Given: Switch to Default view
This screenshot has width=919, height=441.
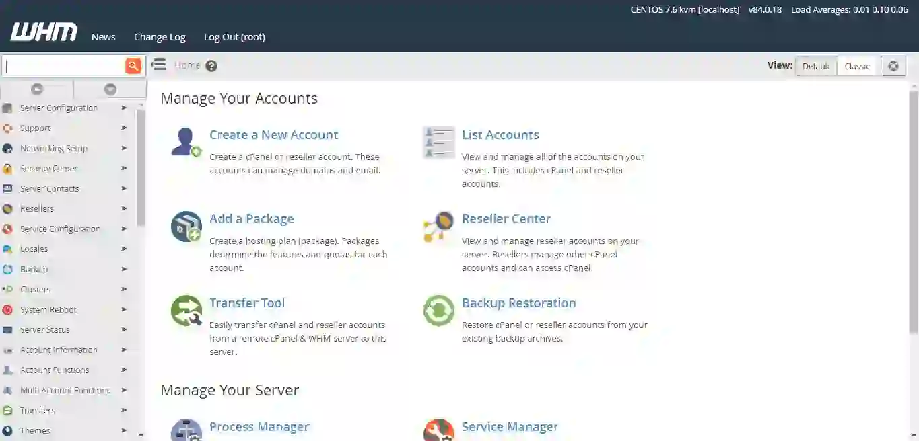Looking at the screenshot, I should point(816,66).
